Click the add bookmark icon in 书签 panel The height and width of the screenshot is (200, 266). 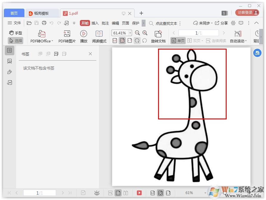(x=56, y=54)
